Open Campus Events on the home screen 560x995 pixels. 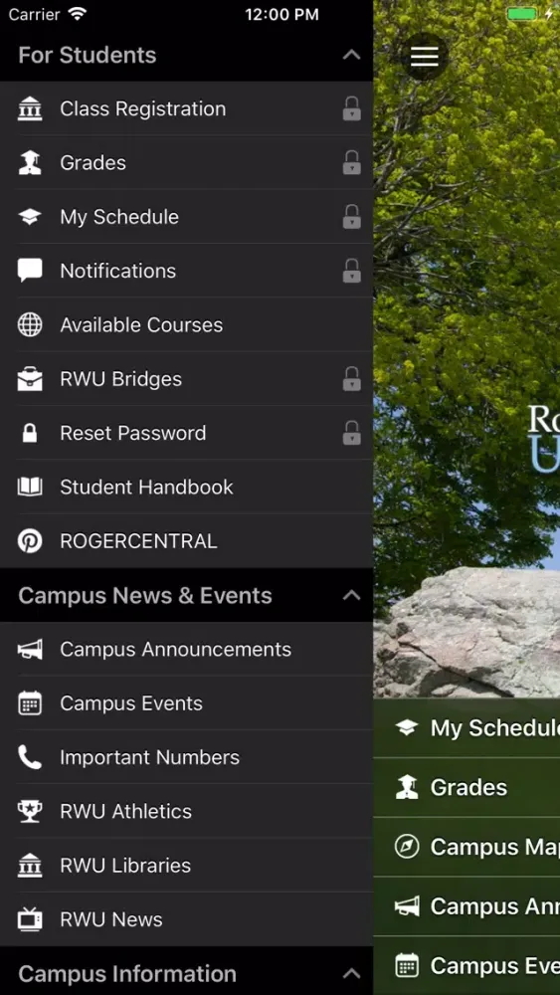467,965
